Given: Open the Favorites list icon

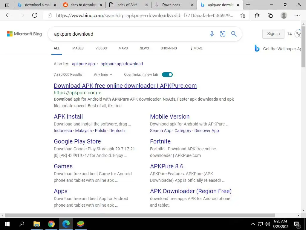Looking at the screenshot, I should point(257,15).
